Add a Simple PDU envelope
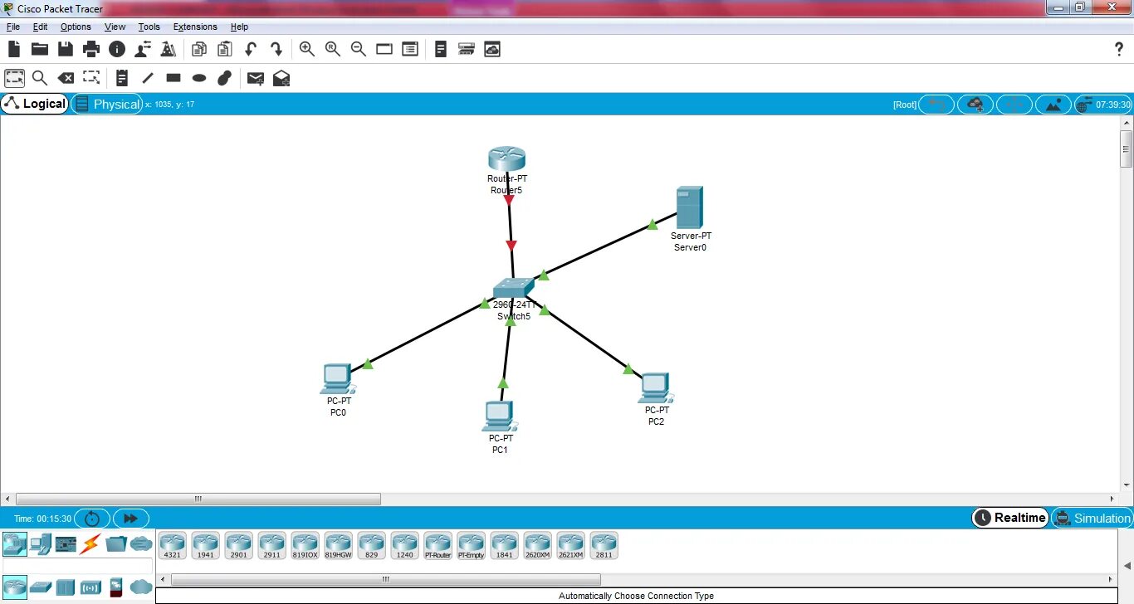This screenshot has width=1134, height=604. pos(256,78)
